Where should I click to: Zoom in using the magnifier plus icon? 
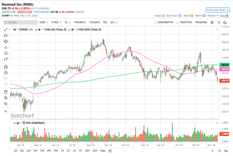point(6,98)
